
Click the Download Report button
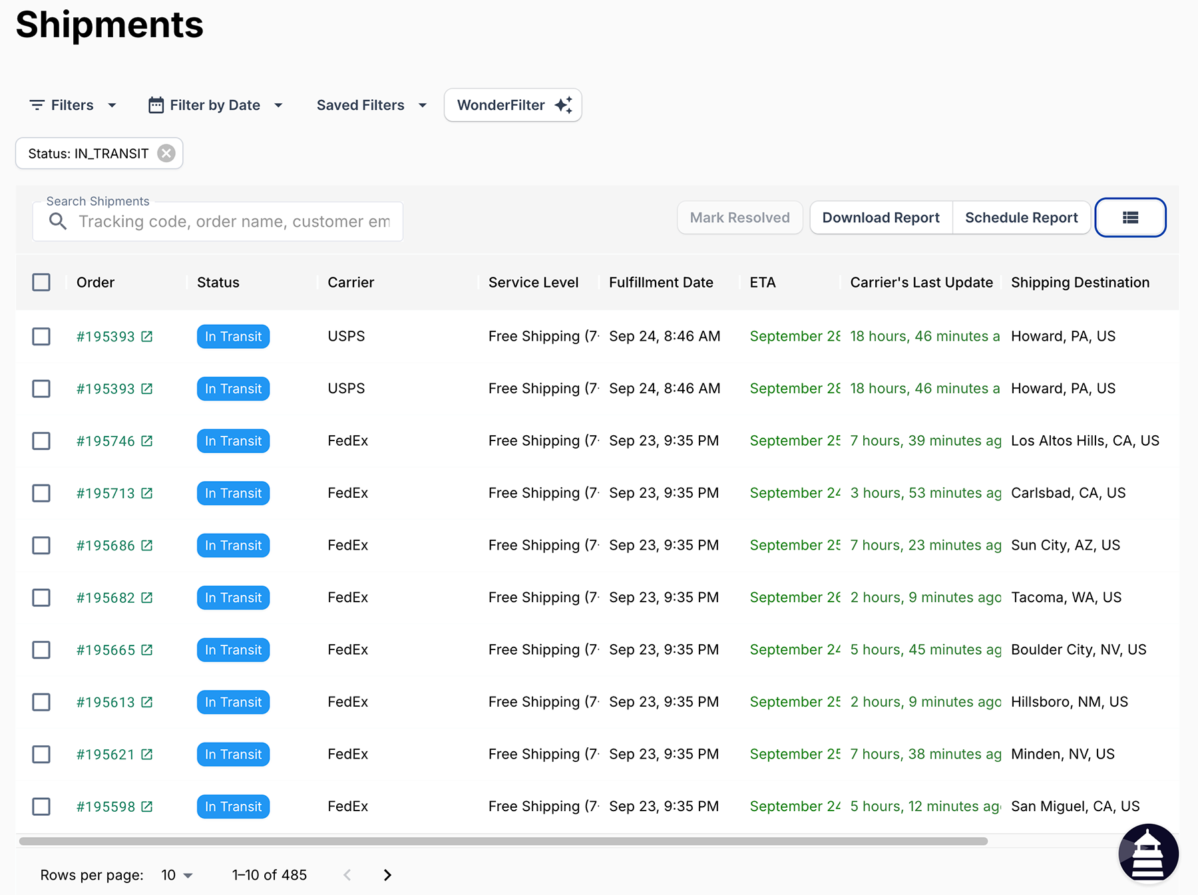pyautogui.click(x=881, y=218)
